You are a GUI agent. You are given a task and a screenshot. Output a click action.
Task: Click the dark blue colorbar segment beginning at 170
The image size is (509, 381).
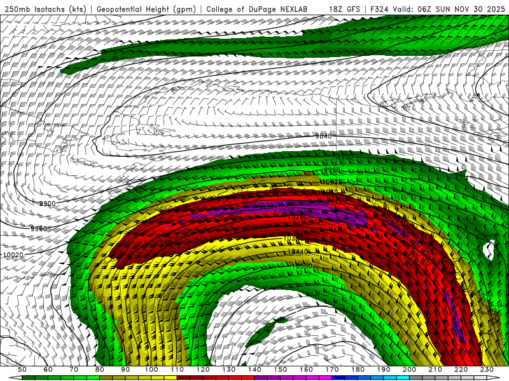[x=338, y=378]
